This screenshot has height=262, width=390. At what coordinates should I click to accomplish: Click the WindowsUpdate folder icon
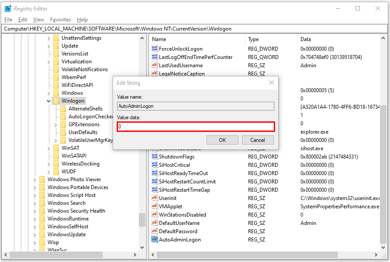pos(42,234)
